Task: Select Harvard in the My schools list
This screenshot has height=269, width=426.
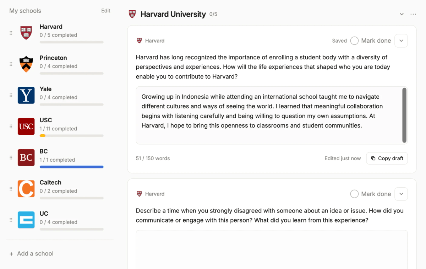Action: (x=60, y=33)
